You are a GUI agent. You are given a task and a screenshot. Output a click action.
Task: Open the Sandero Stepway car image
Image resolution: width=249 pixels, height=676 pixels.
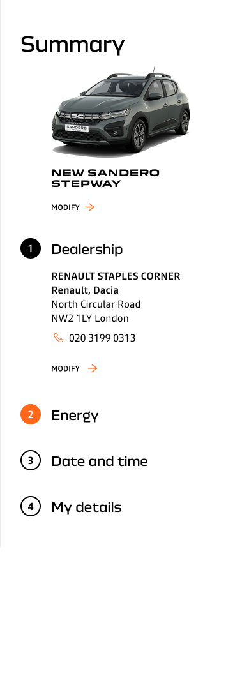[x=121, y=111]
